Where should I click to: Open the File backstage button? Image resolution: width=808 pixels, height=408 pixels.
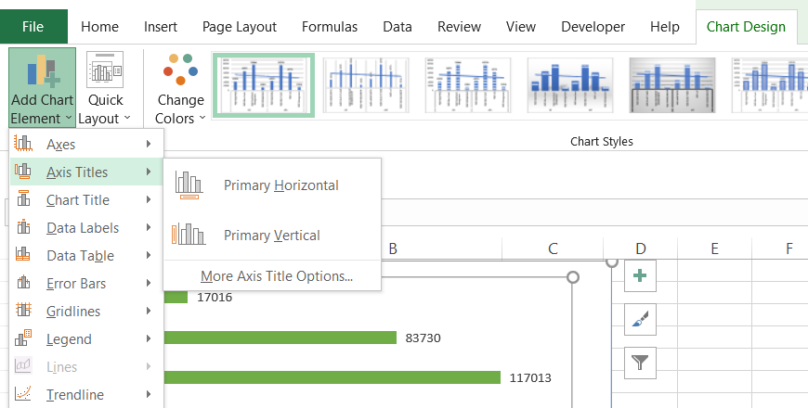(33, 27)
